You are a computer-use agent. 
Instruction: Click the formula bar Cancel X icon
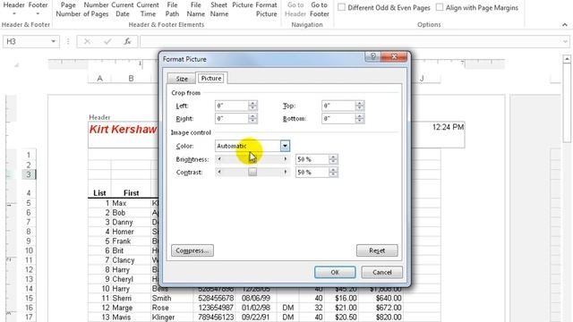coord(87,41)
